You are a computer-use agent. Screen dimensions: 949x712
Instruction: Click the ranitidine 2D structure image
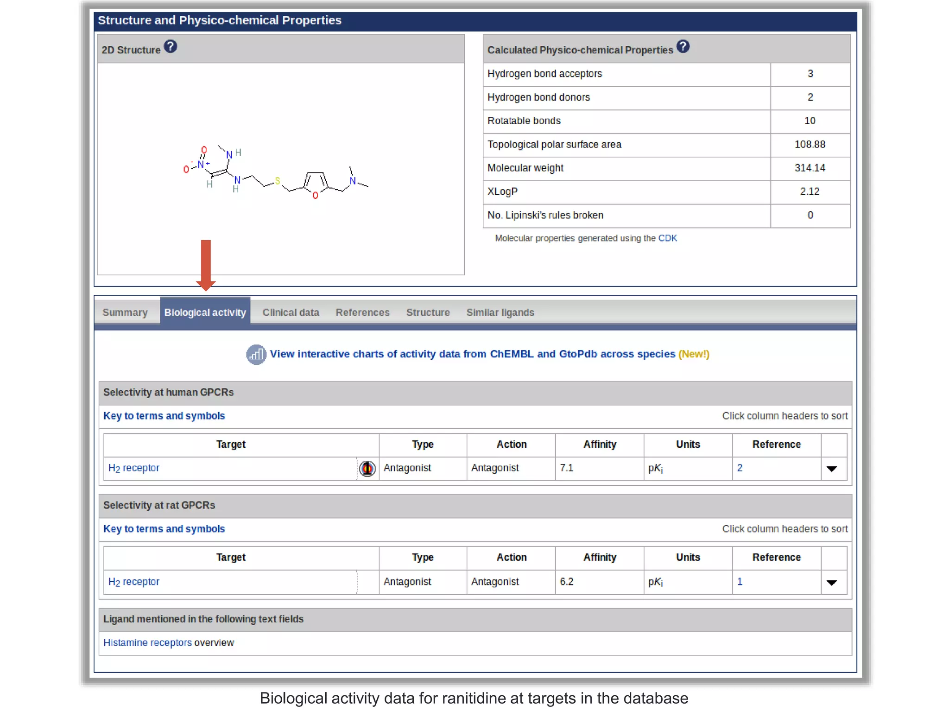click(x=276, y=172)
